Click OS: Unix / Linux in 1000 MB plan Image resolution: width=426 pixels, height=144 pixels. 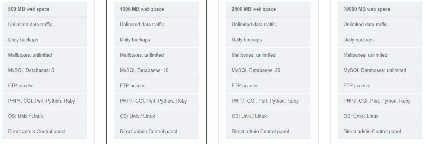157,116
